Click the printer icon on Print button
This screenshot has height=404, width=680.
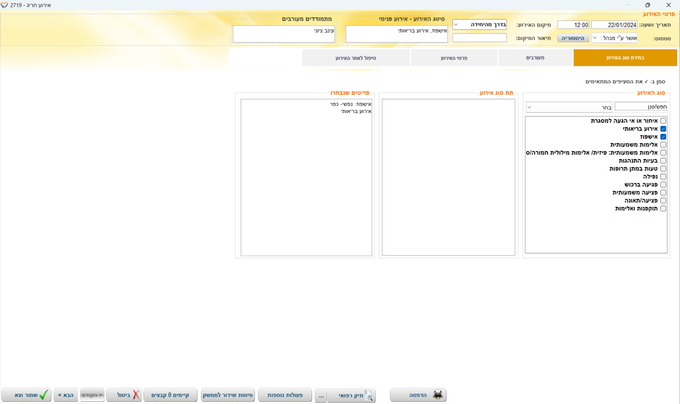(x=438, y=395)
